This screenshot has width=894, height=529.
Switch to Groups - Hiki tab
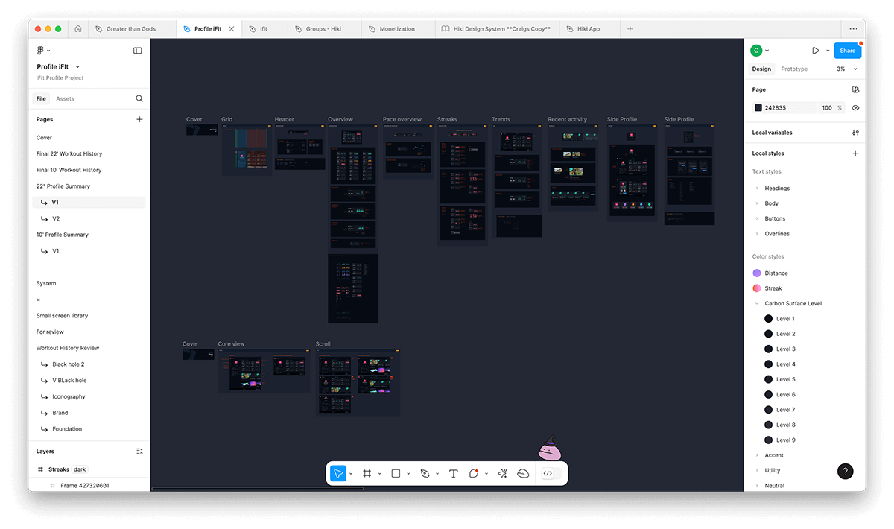pyautogui.click(x=325, y=29)
